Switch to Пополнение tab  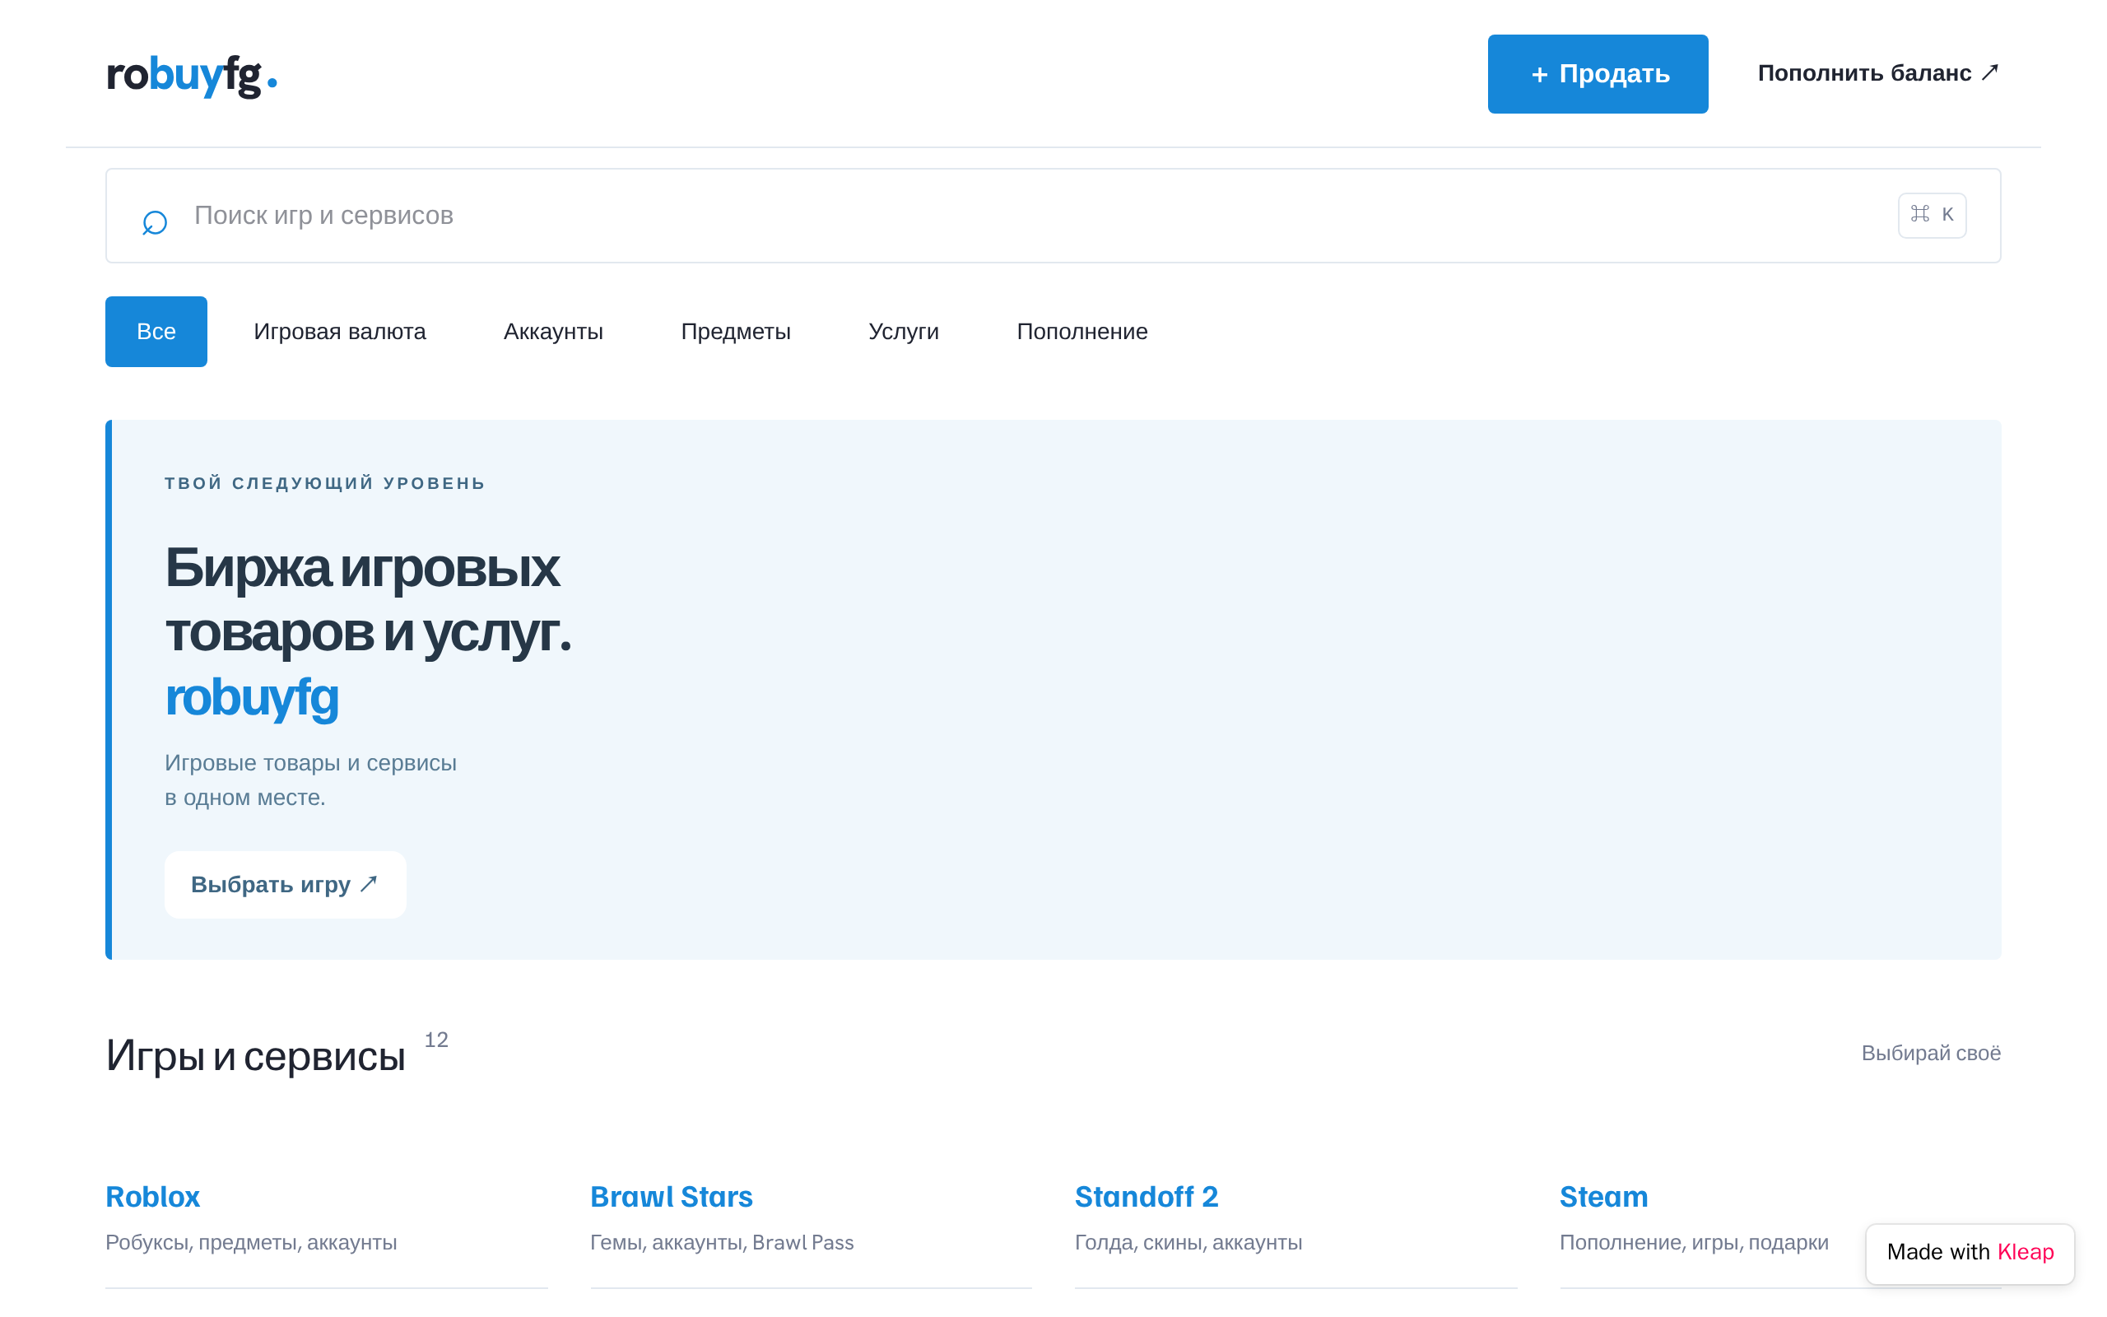point(1082,332)
